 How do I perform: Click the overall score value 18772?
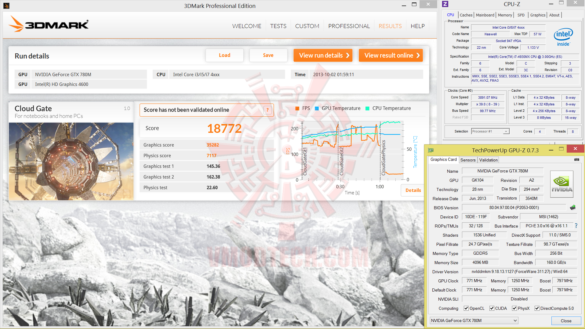[224, 128]
